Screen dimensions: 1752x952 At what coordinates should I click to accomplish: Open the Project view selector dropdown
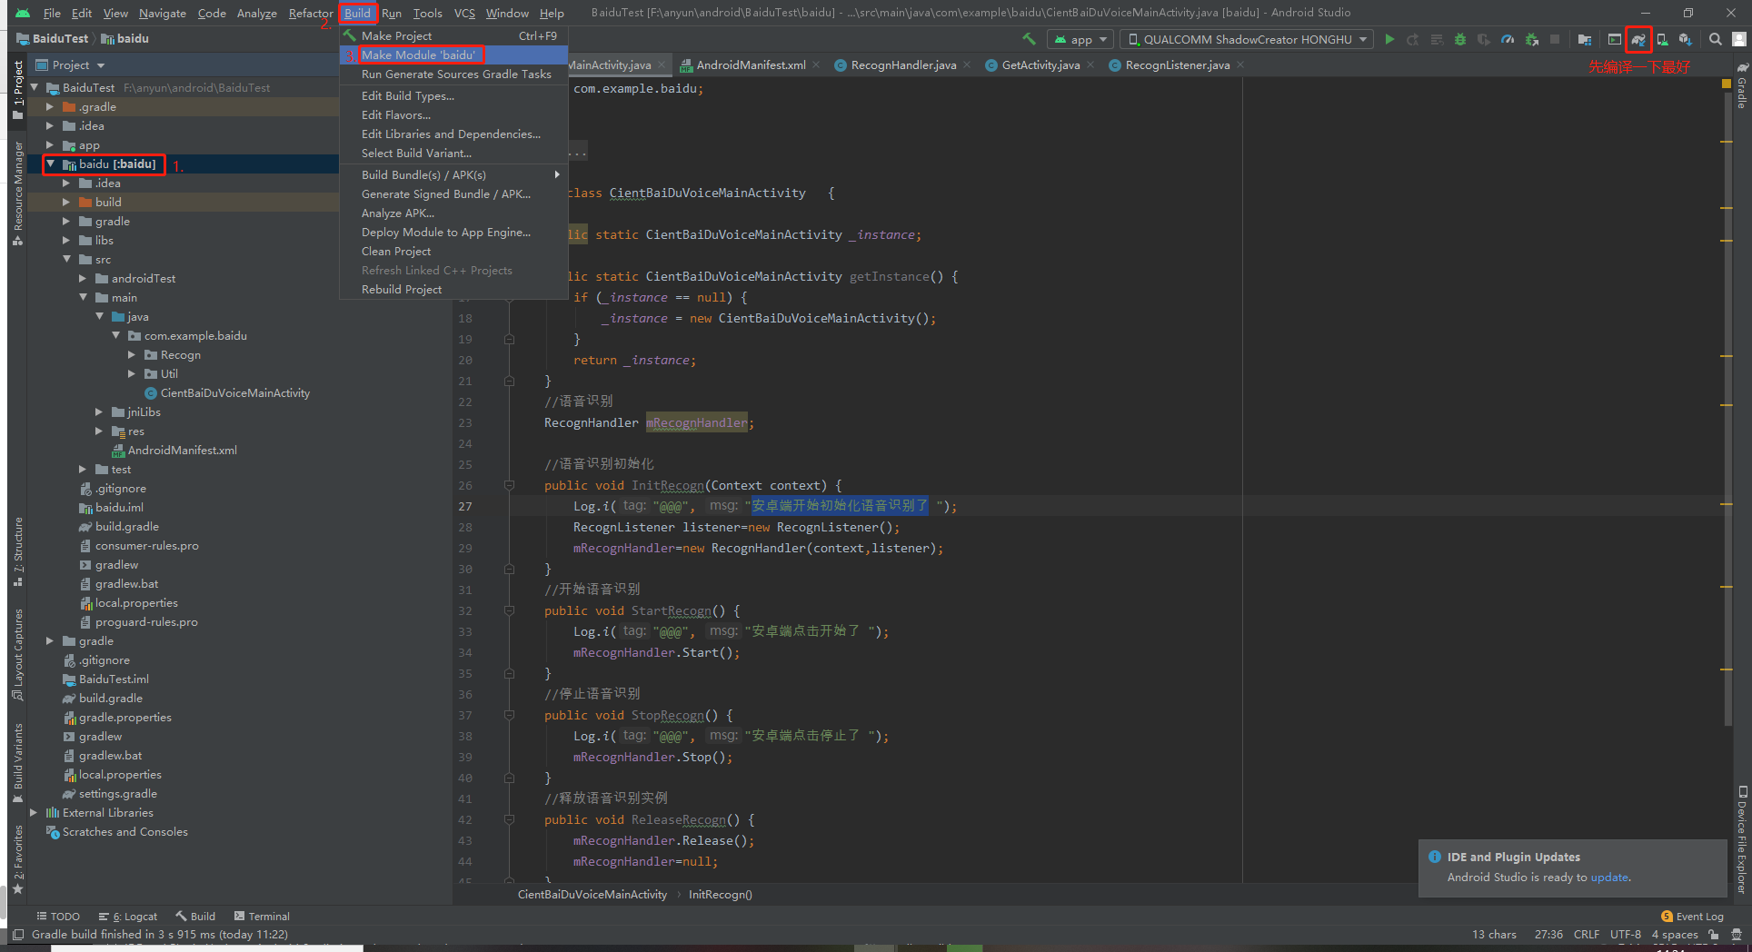(x=71, y=65)
